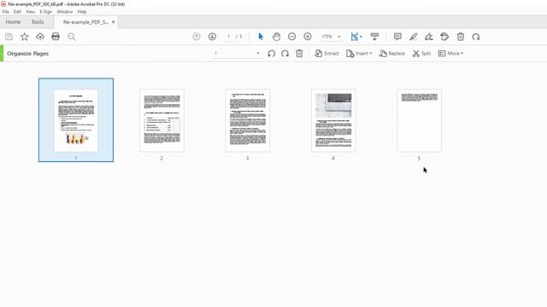This screenshot has height=307, width=547.
Task: Star the file with the bookmark icon
Action: [25, 37]
